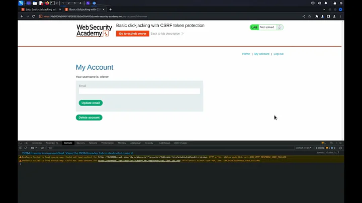Switch to the 'Lab: Basic clickjacking' browser tab
Viewport: 362px width, 203px height.
pos(41,10)
